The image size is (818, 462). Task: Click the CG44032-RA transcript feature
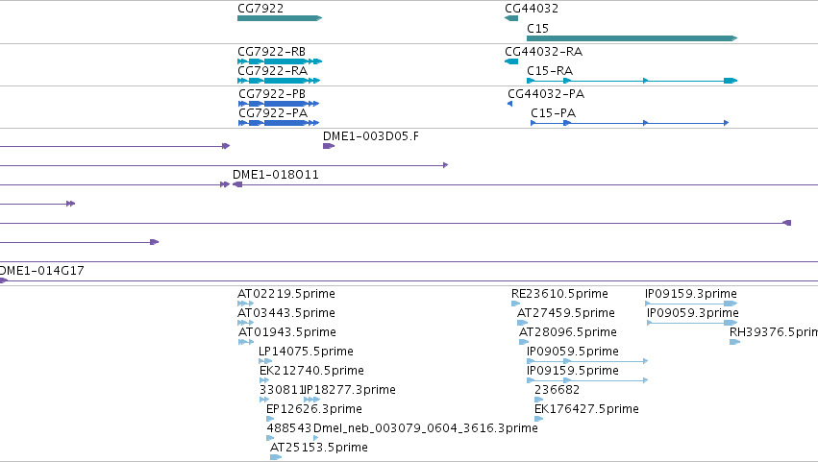tap(511, 61)
